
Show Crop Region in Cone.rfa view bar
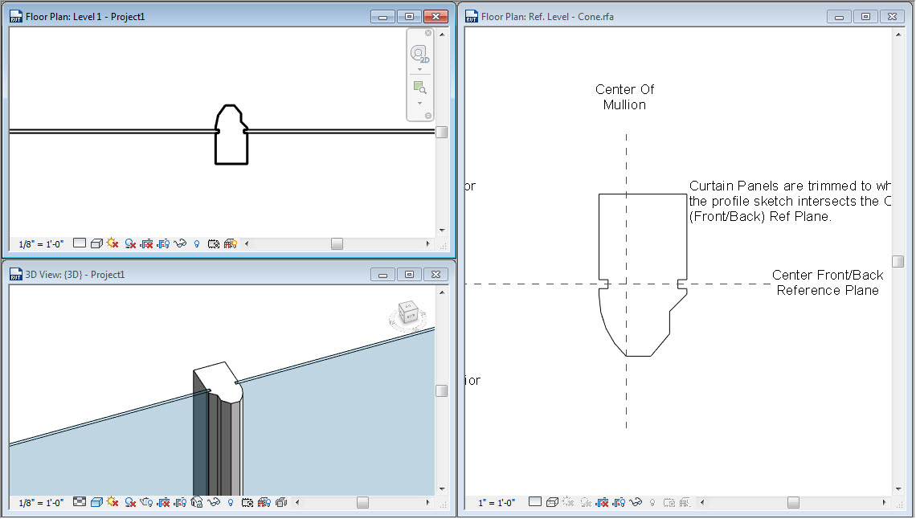coord(620,502)
